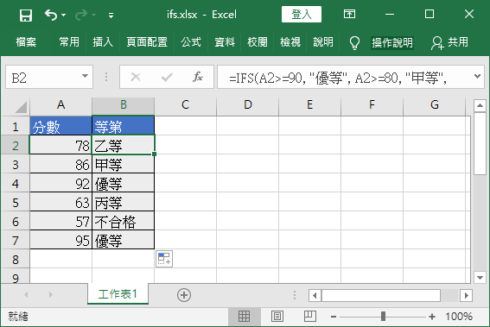Click zoom out minus button

[x=334, y=317]
